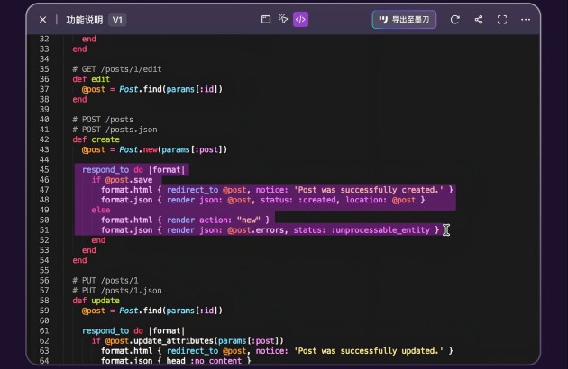Click the 'def edit' line
The image size is (568, 369).
[x=91, y=79]
